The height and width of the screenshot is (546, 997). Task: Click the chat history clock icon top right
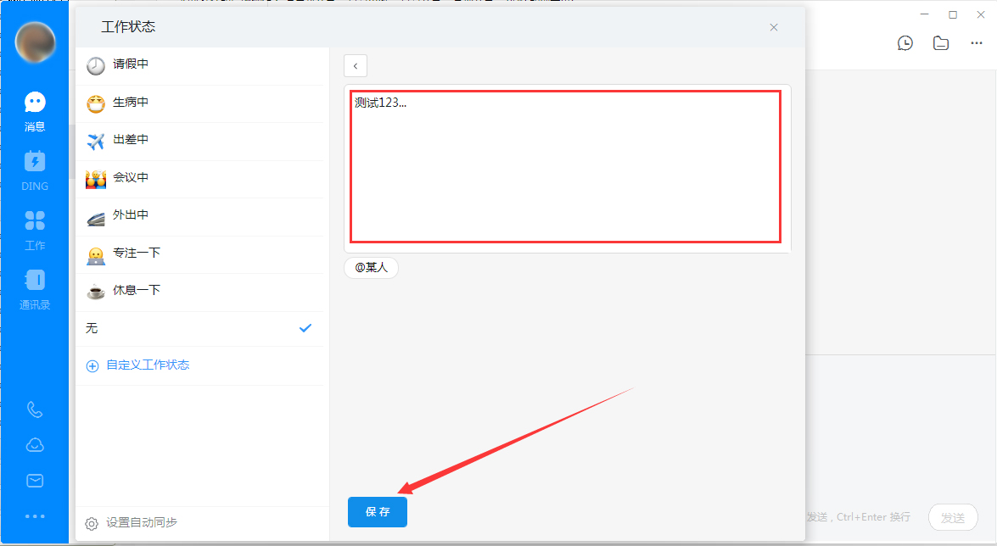click(905, 42)
